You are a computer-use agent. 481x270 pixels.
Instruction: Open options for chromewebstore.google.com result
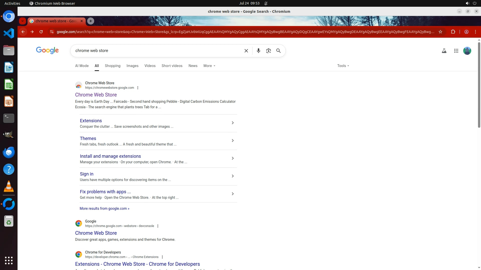tap(138, 88)
